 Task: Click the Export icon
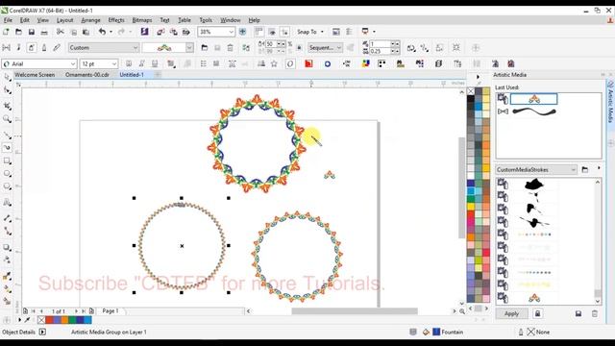[x=173, y=32]
